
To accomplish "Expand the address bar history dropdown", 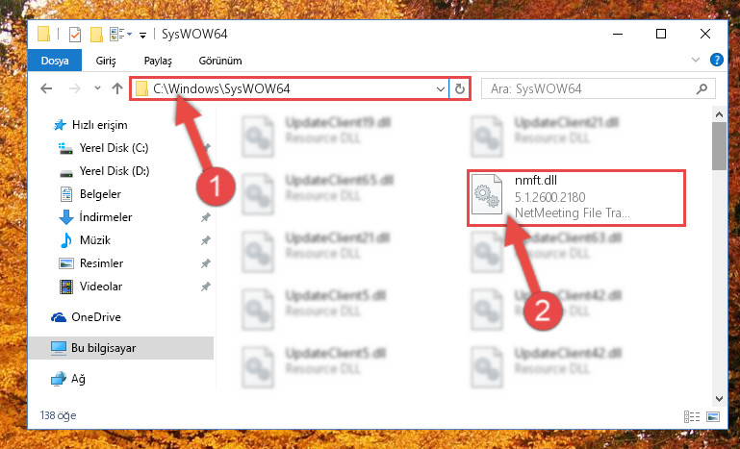I will [x=441, y=88].
